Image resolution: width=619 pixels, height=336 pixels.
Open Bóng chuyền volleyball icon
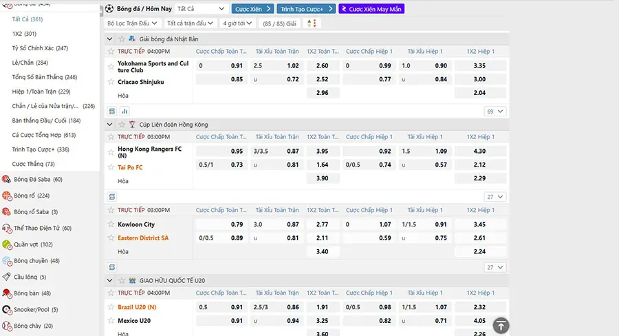(7, 261)
